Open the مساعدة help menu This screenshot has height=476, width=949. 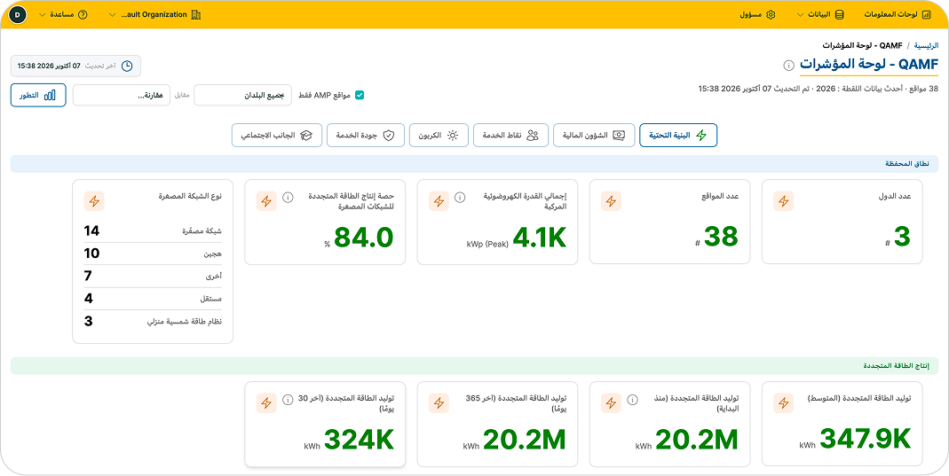point(63,14)
